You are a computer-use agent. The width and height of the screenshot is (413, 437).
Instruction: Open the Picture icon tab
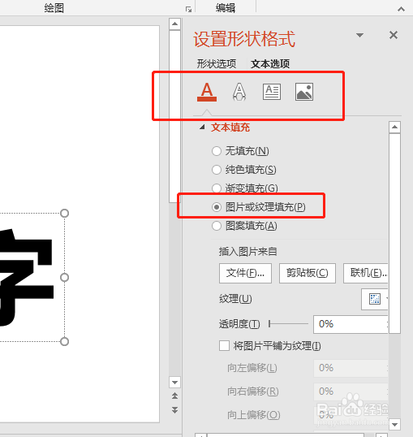(304, 92)
